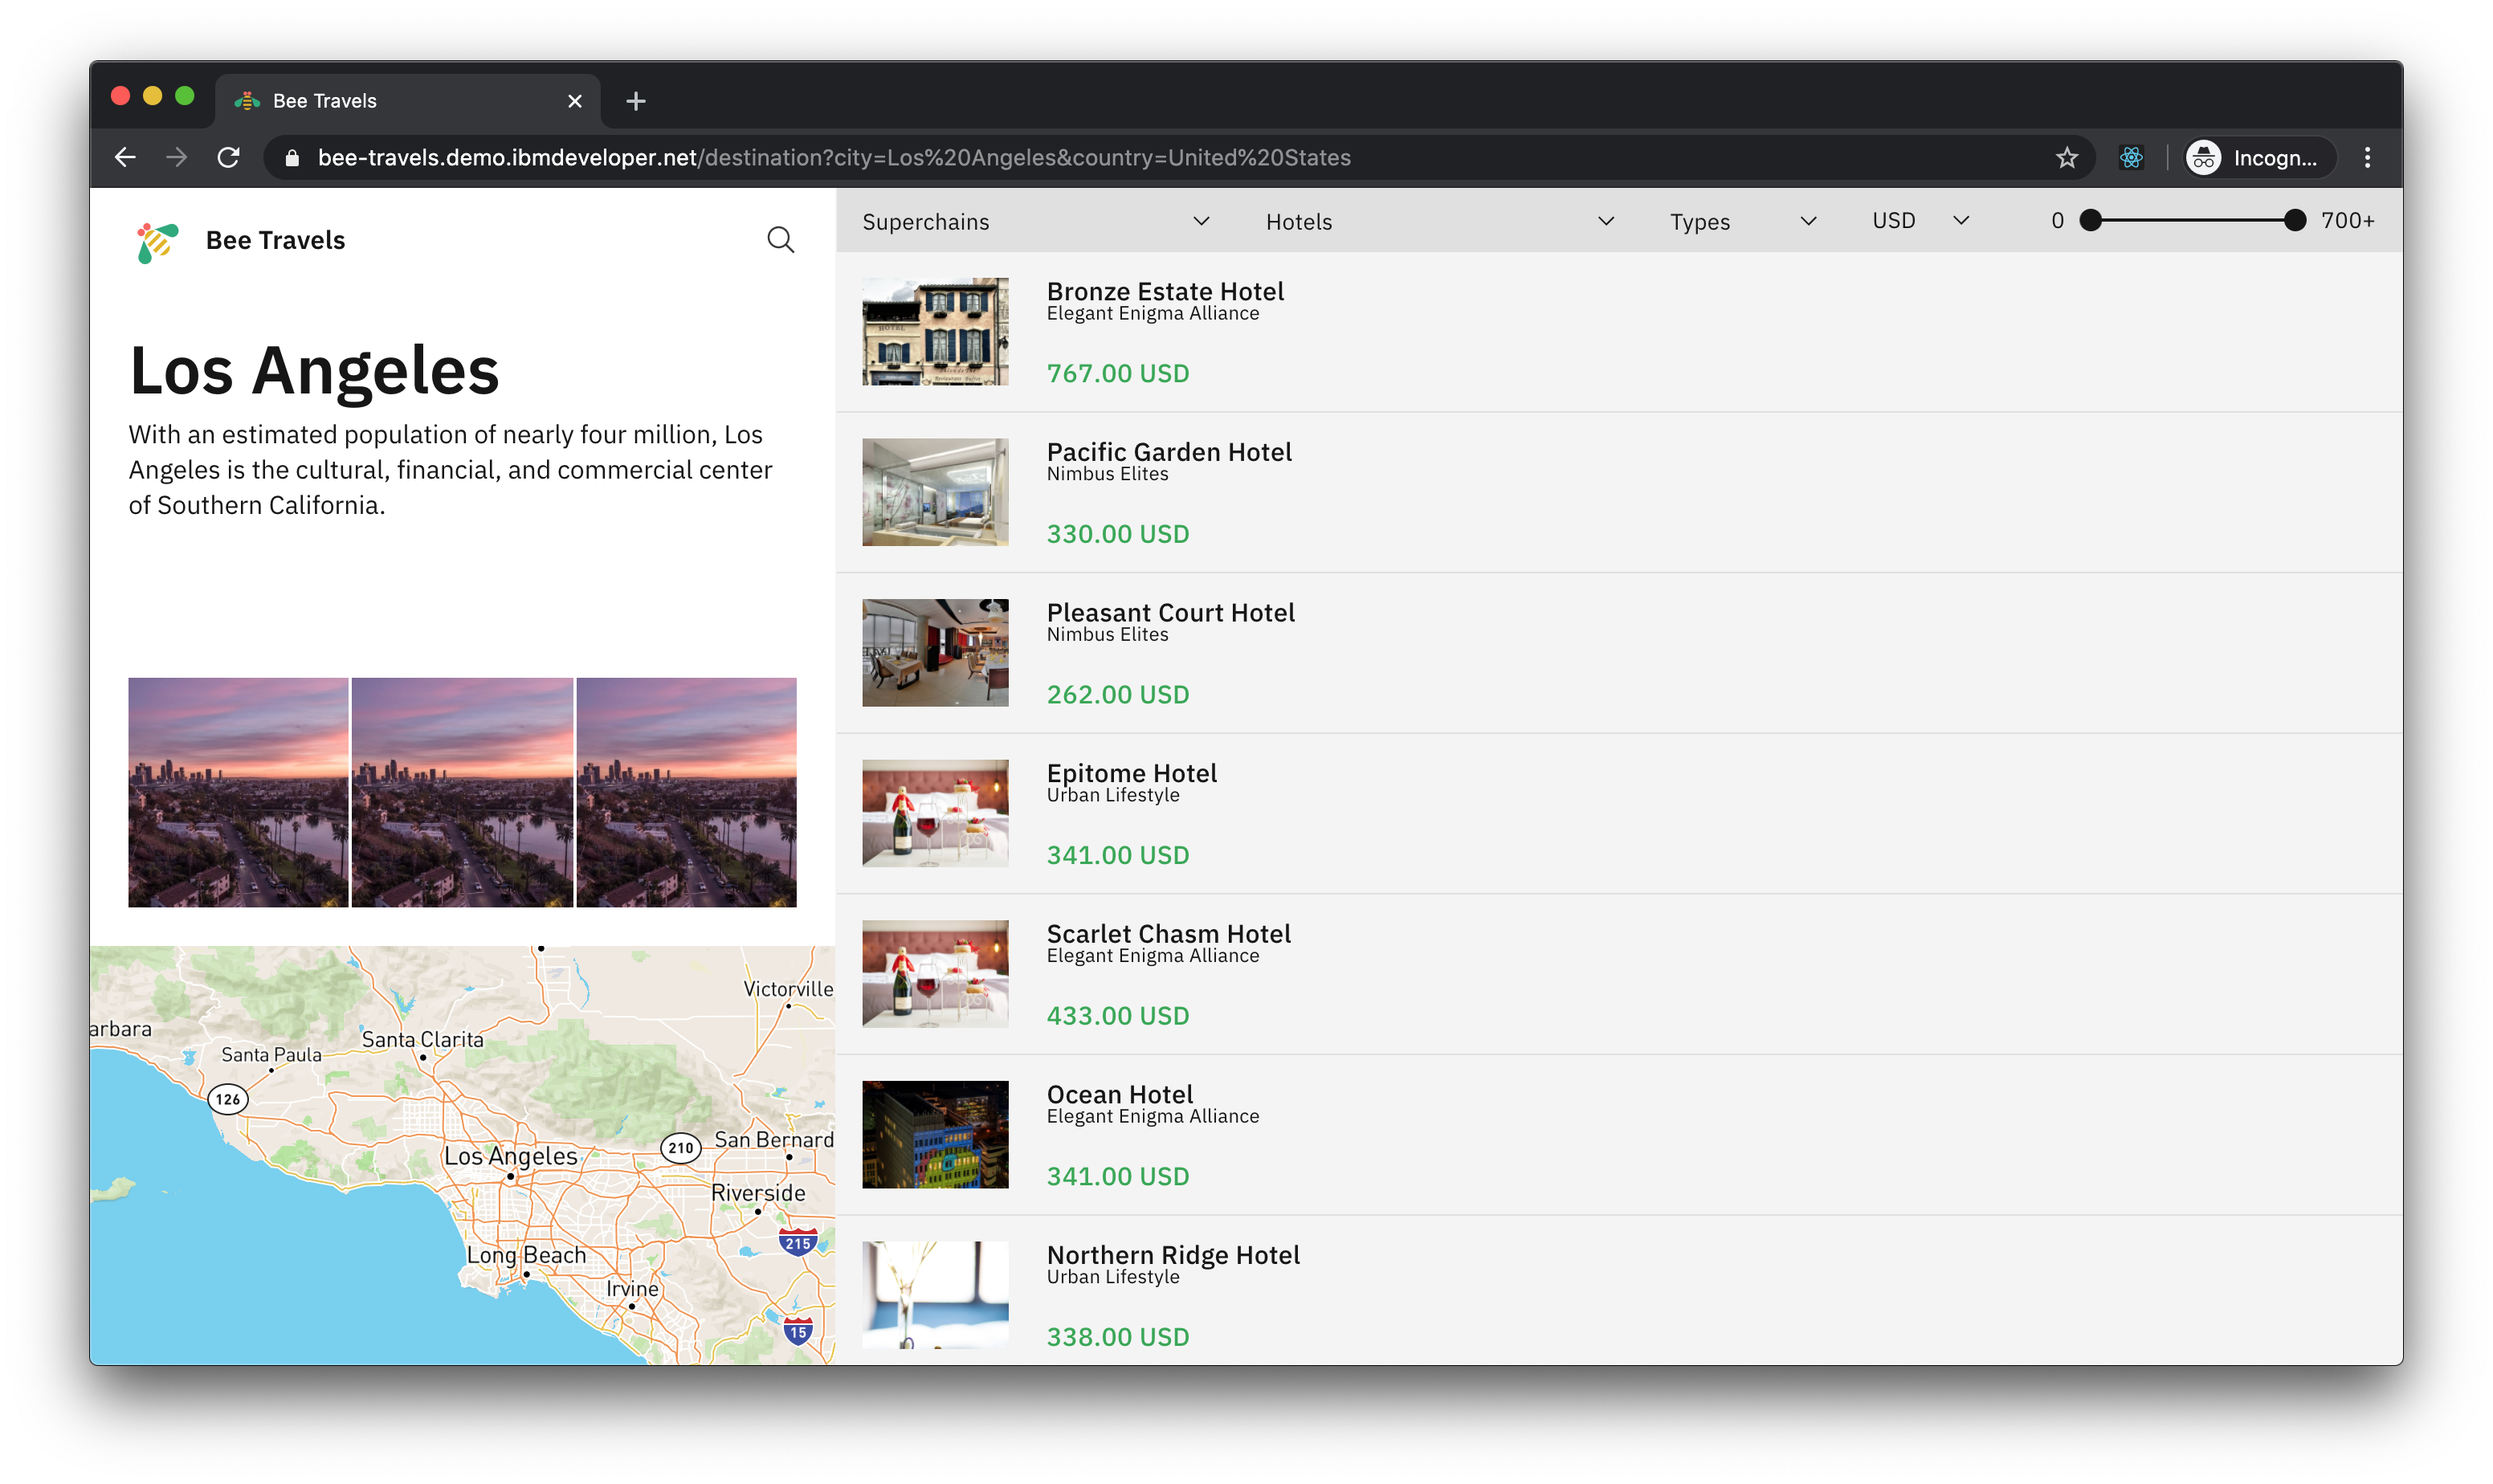Image resolution: width=2493 pixels, height=1484 pixels.
Task: Close the Bee Travels tab
Action: tap(574, 101)
